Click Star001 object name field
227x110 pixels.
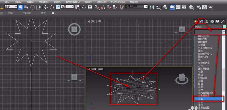tap(208, 27)
